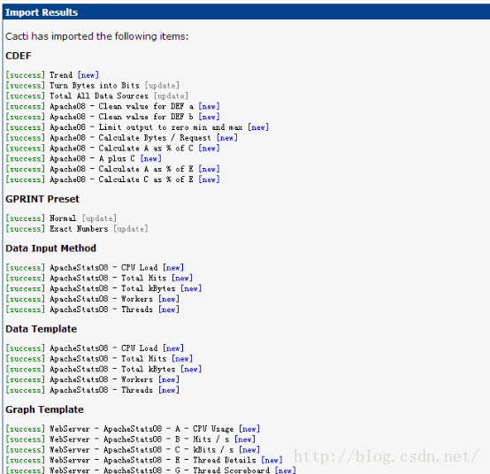Click the Data Template heading
This screenshot has height=474, width=490.
(41, 329)
